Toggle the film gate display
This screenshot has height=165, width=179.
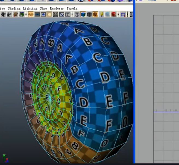[x=37, y=14]
